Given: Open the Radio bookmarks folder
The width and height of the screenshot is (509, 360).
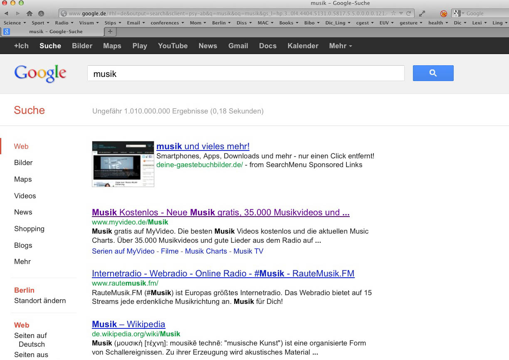Looking at the screenshot, I should tap(64, 23).
